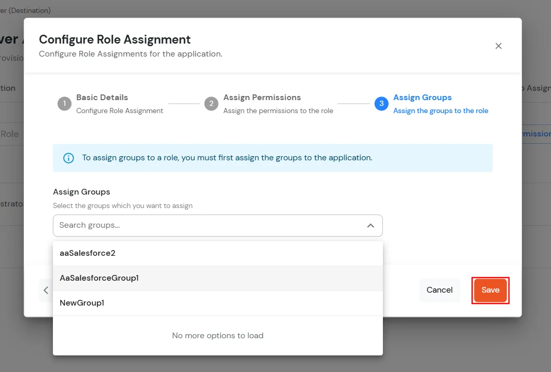Collapse the groups dropdown using its chevron
This screenshot has height=372, width=551.
pyautogui.click(x=371, y=225)
